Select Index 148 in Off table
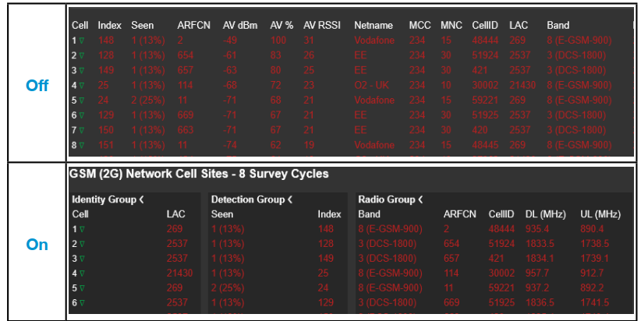Viewport: 641px width, 321px height. click(106, 41)
